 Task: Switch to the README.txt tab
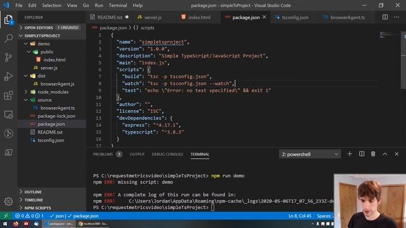[110, 17]
